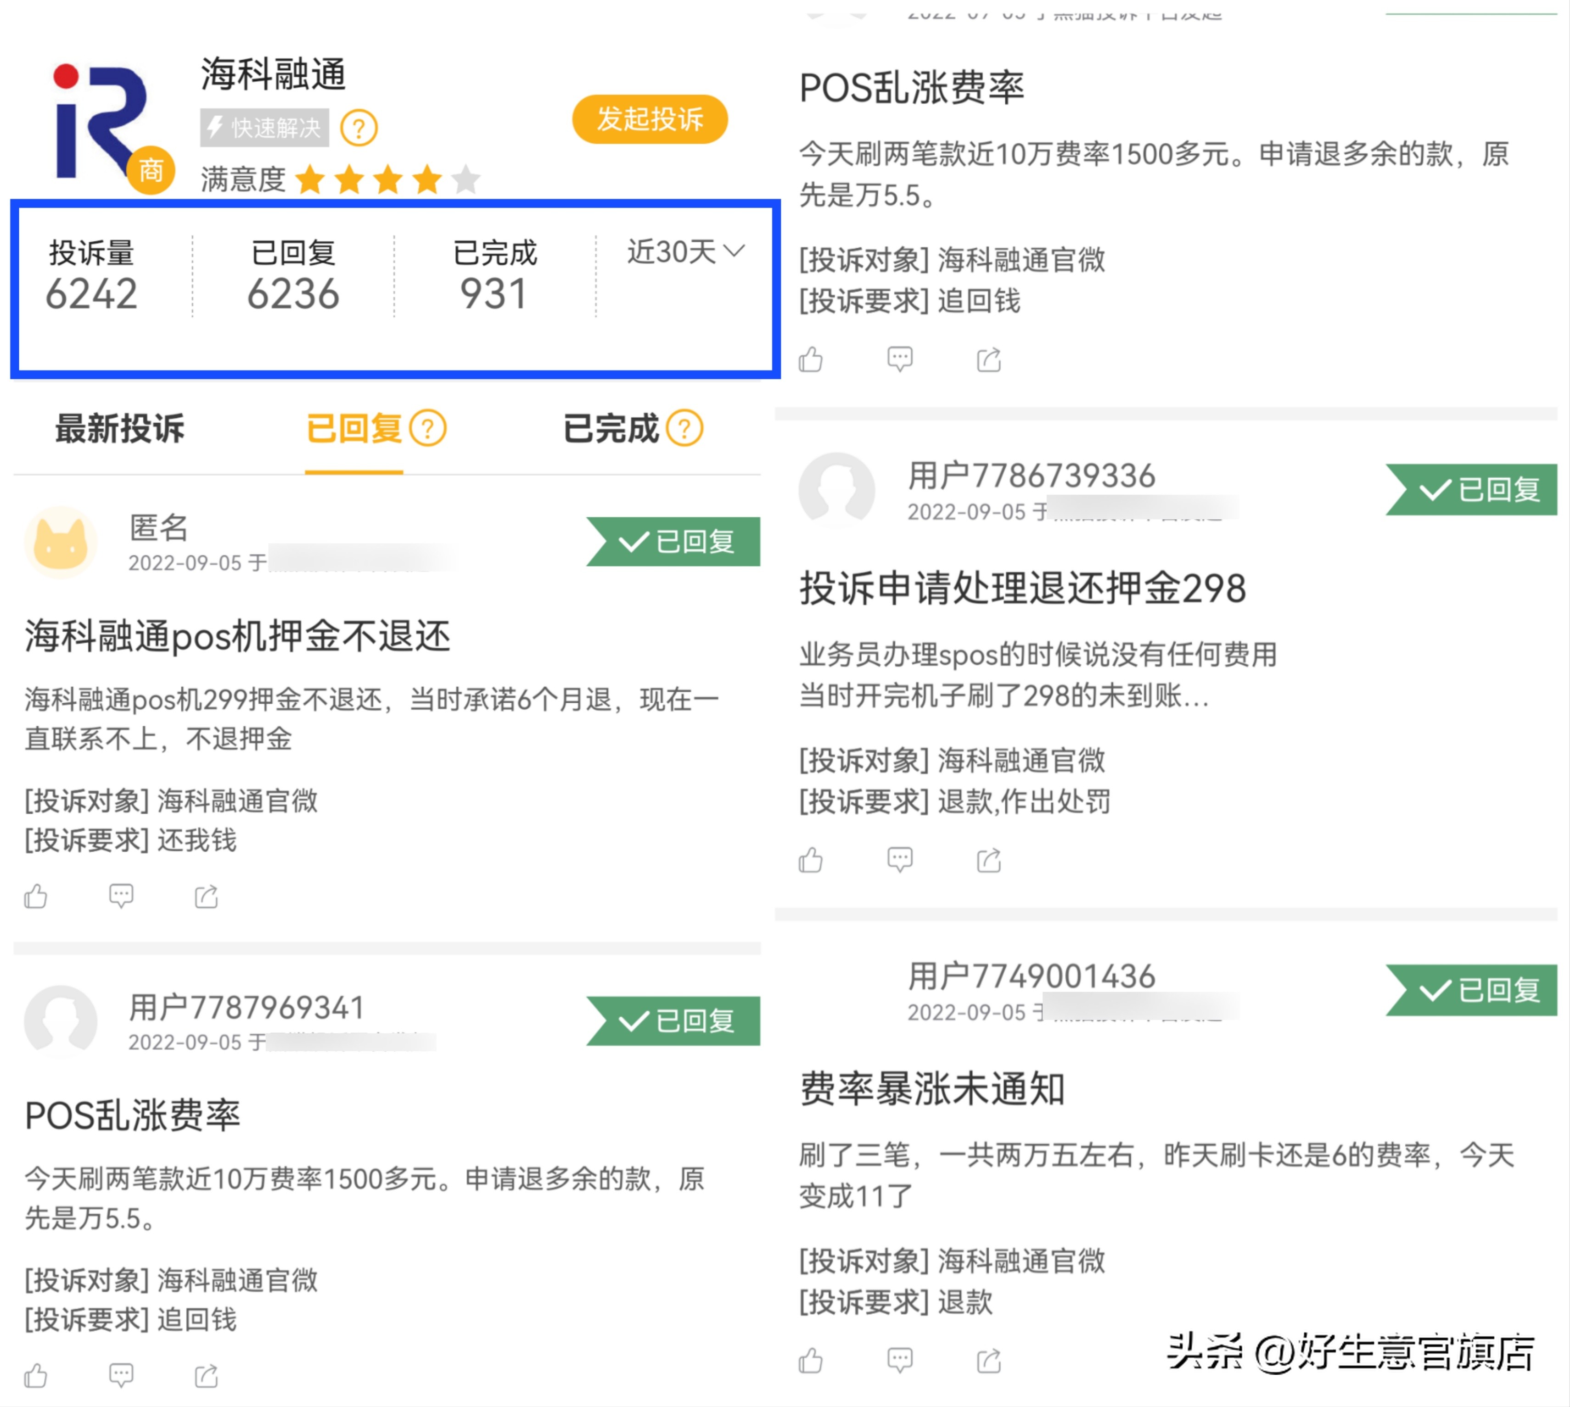Click avatar of 用户7786739336

click(836, 491)
